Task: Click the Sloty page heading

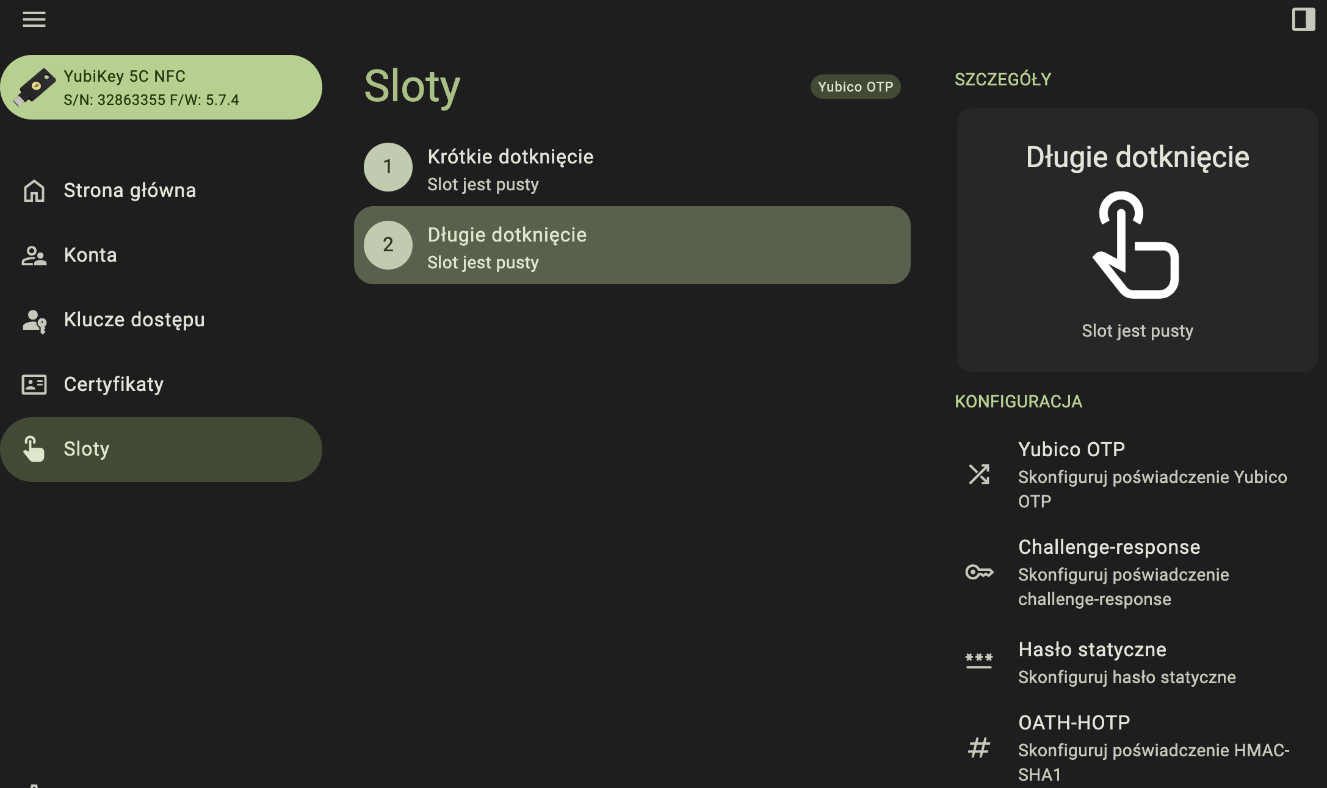Action: [412, 87]
